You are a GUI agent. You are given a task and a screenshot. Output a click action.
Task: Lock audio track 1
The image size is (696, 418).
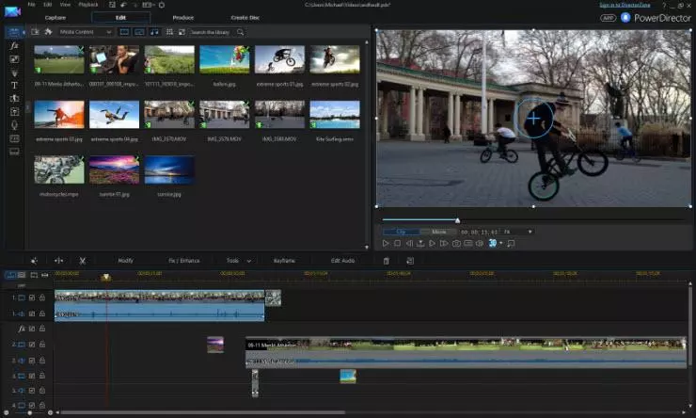coord(42,313)
